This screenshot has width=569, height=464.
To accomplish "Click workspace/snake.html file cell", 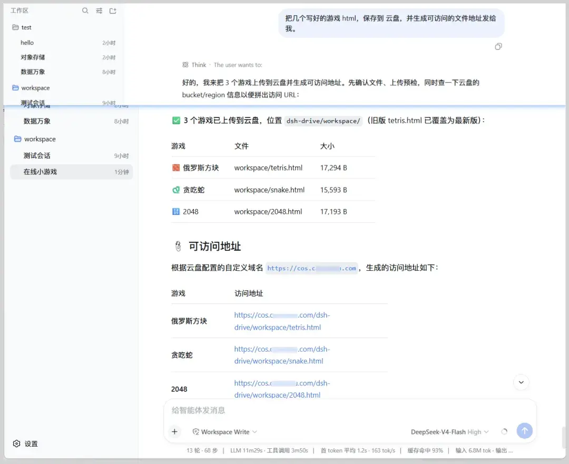I will click(269, 190).
